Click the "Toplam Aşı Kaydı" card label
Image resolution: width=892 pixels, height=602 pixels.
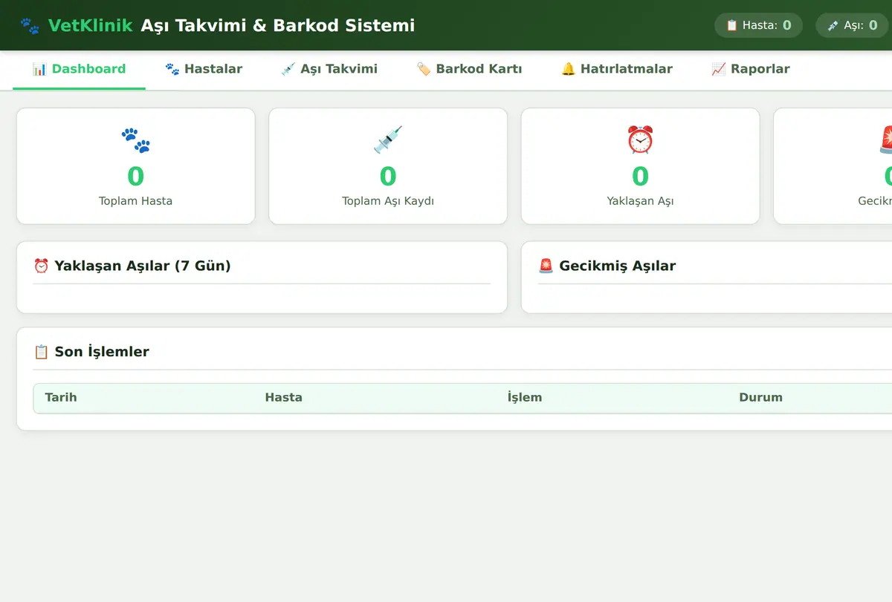point(388,200)
